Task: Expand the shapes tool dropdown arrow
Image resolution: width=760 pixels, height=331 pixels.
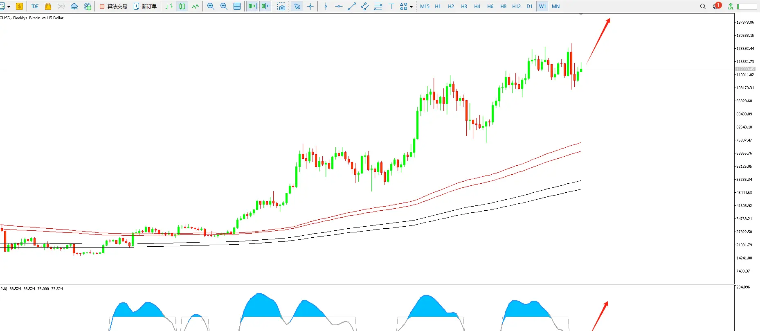Action: click(x=411, y=7)
